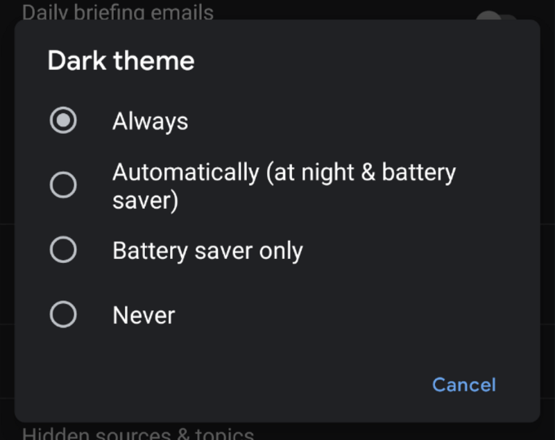This screenshot has width=555, height=440.
Task: Click empty dialog space right of Never
Action: 347,316
